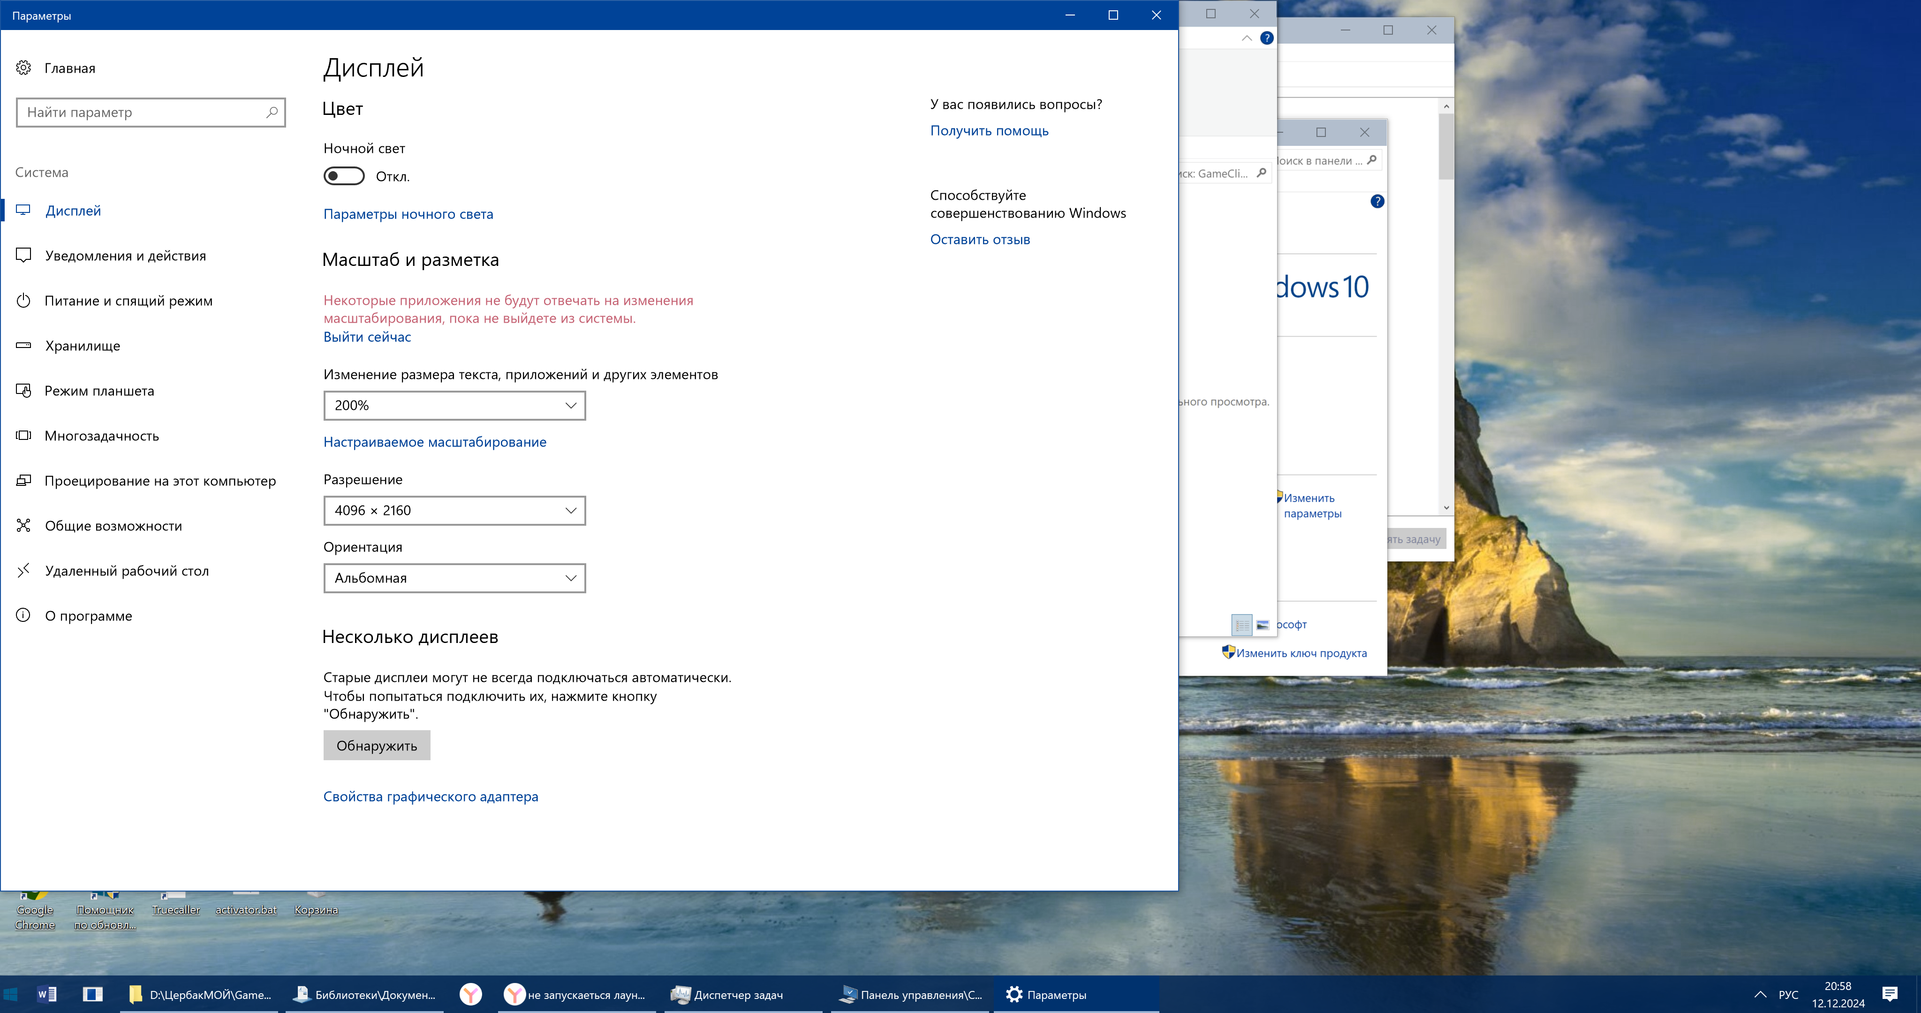Open Режим планшета icon
The height and width of the screenshot is (1013, 1921).
tap(23, 390)
